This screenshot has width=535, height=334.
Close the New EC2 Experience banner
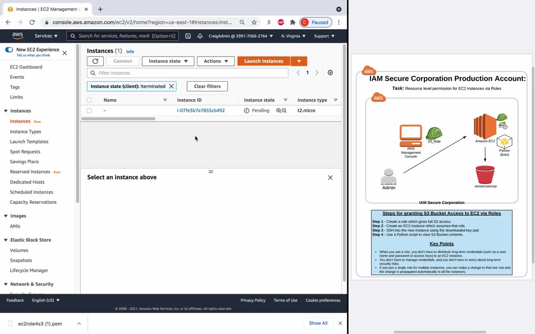tap(65, 53)
